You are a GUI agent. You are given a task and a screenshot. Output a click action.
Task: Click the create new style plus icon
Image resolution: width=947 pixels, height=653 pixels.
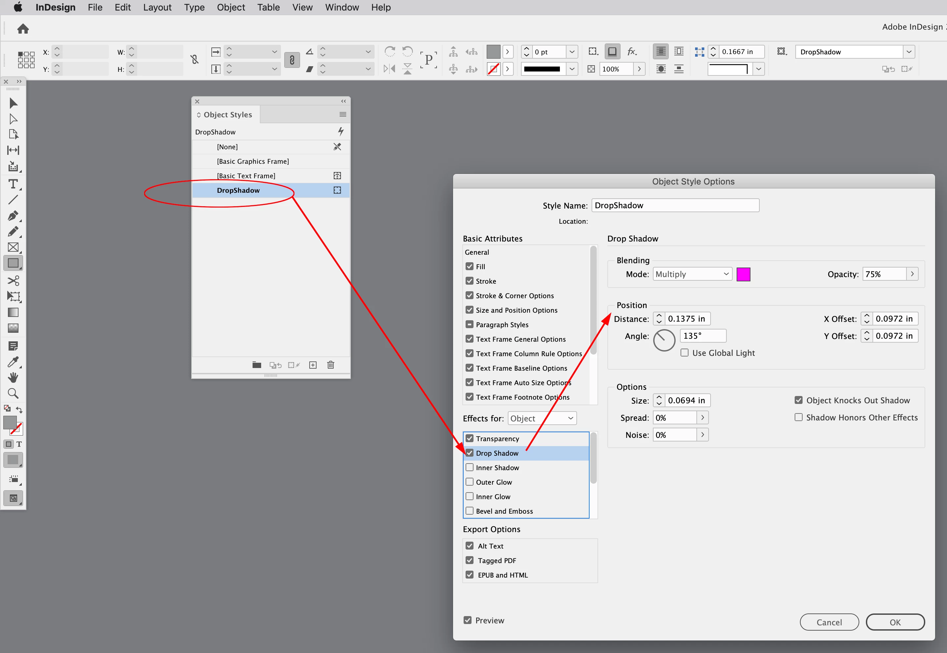click(313, 365)
